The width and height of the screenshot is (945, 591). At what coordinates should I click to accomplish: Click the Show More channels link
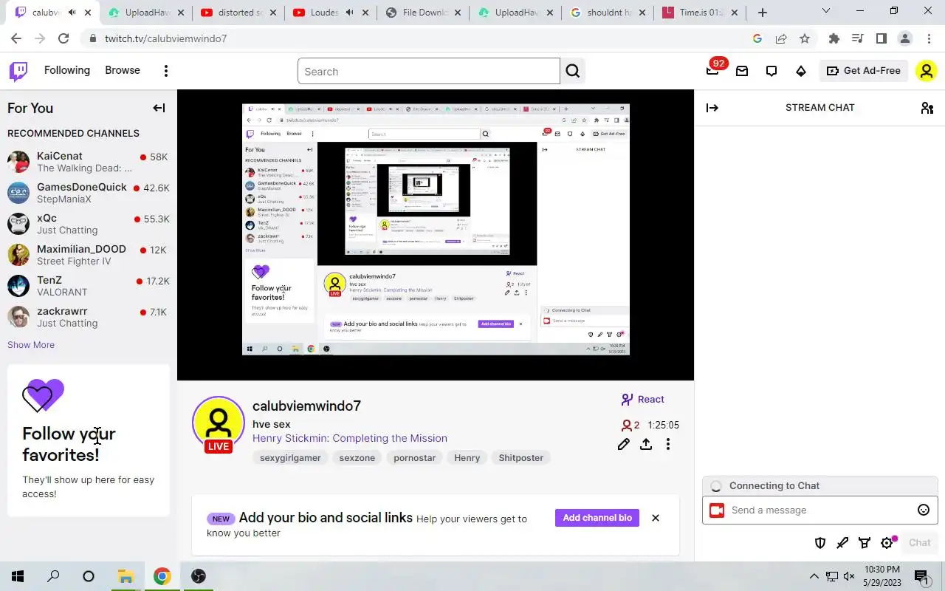tap(31, 345)
